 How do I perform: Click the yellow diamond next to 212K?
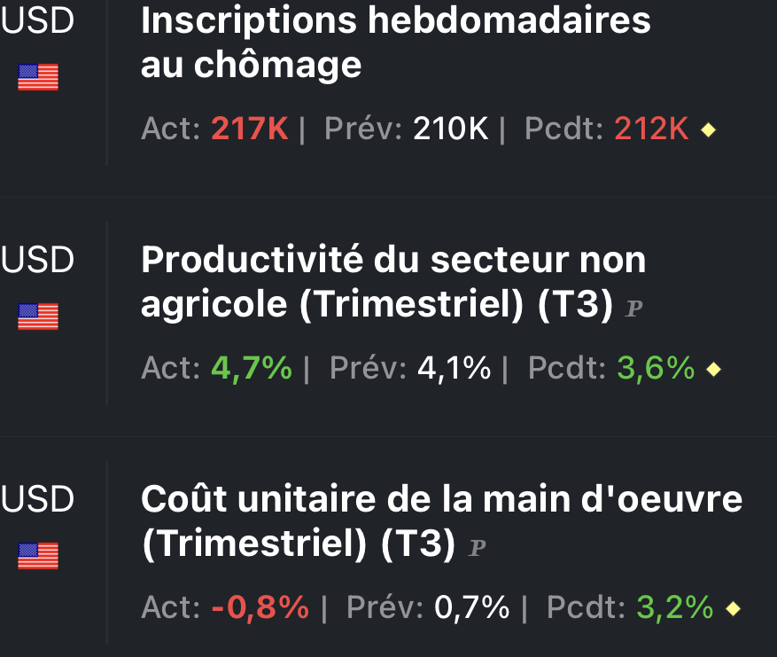coord(708,131)
